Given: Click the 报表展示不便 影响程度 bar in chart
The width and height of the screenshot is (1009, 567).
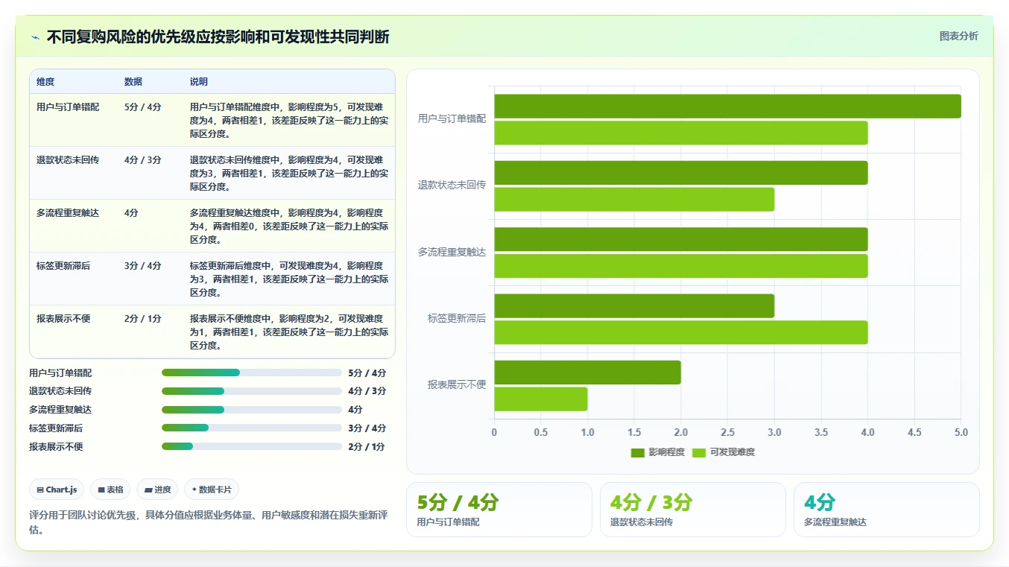Looking at the screenshot, I should pyautogui.click(x=587, y=373).
